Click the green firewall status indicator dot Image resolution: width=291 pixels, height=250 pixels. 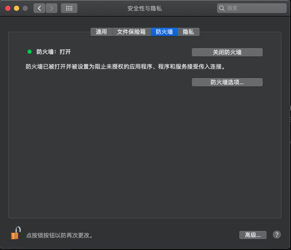pos(30,52)
